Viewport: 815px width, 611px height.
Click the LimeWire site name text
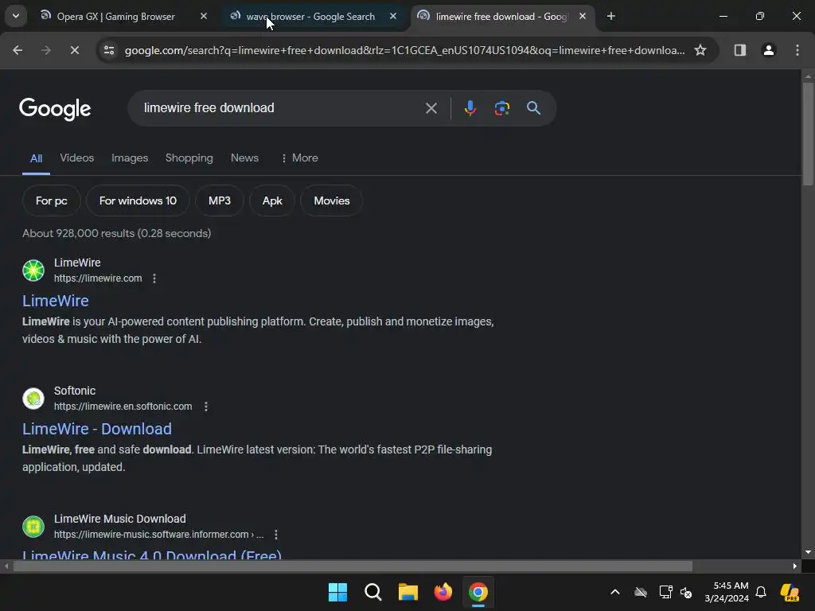point(77,263)
